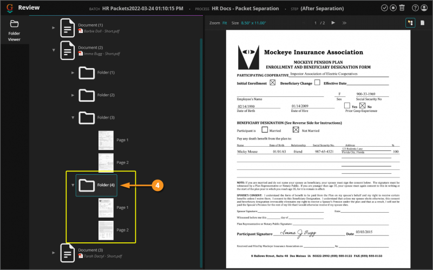Click 'Imma Bugg - Short.pdf' filename
This screenshot has width=433, height=270.
(x=102, y=54)
